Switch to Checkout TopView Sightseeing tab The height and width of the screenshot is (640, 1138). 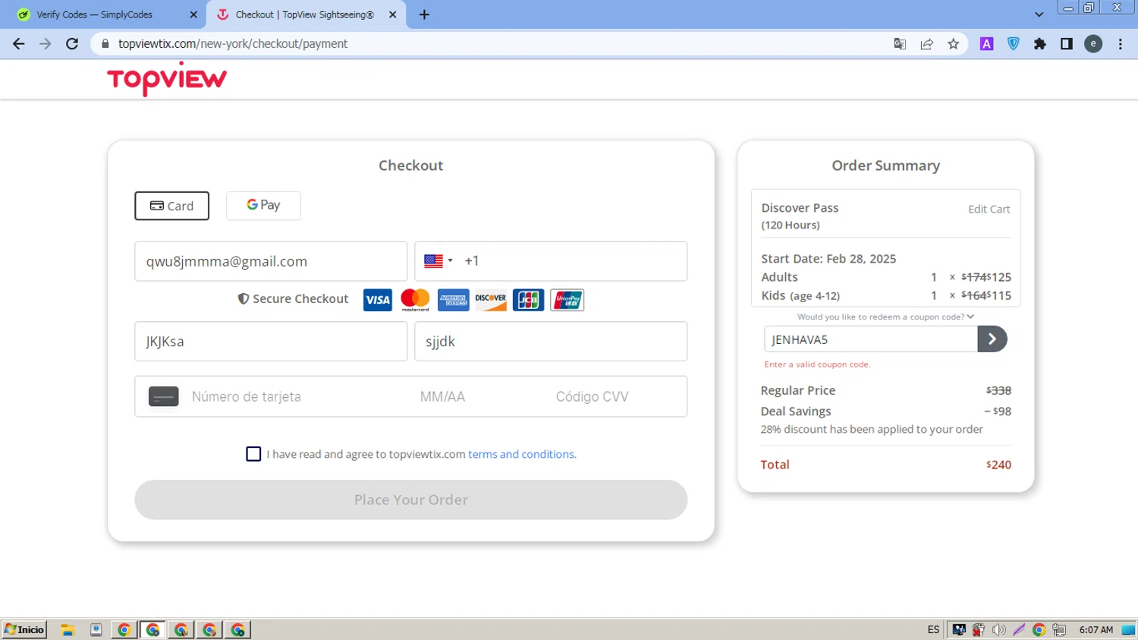coord(304,14)
